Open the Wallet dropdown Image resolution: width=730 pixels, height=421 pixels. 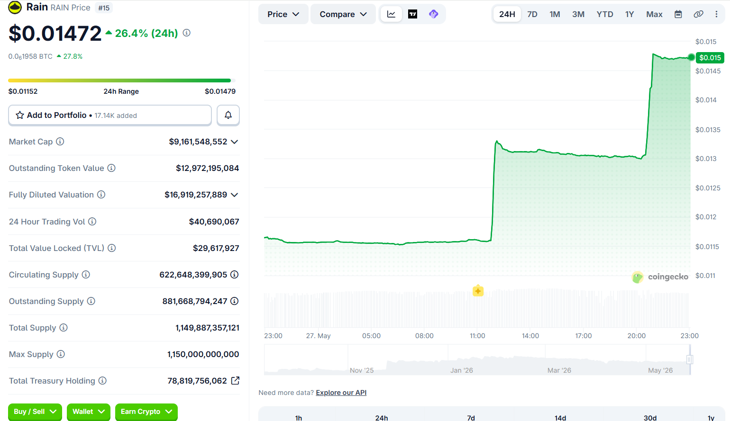[89, 412]
